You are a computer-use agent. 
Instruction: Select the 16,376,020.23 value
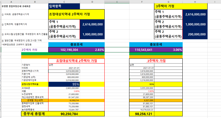coord(142,110)
